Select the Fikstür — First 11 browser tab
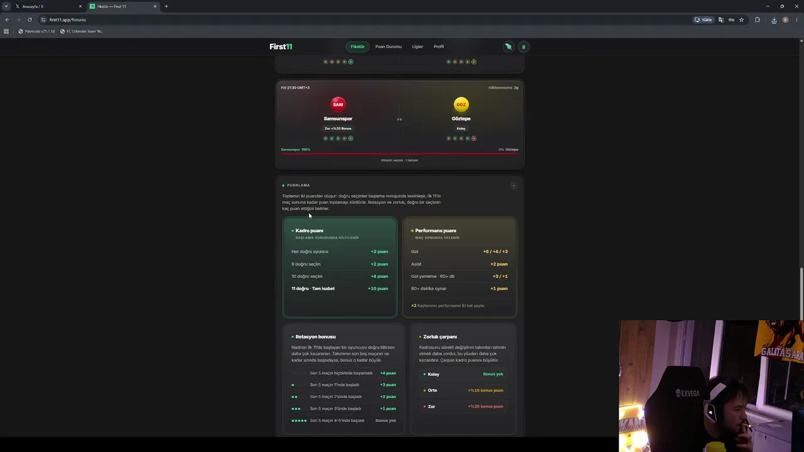 124,6
